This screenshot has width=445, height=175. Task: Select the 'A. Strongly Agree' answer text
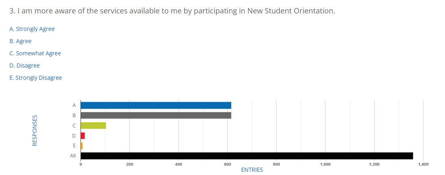(x=32, y=29)
